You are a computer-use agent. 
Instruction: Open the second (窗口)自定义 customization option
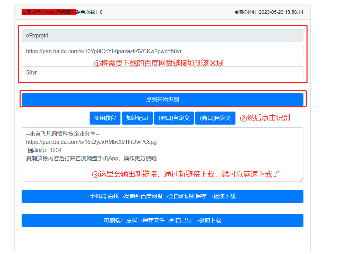tap(215, 118)
